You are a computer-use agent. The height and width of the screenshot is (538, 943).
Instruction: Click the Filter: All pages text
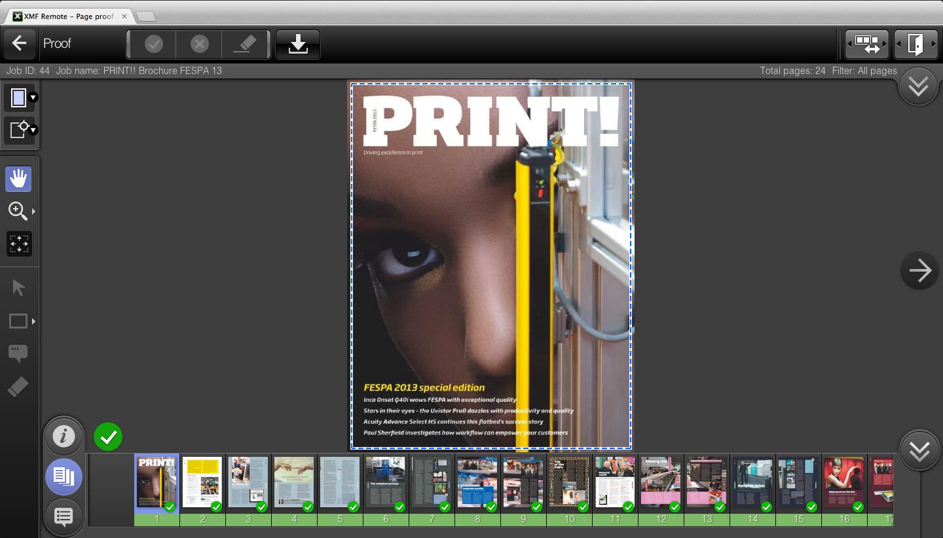tap(864, 71)
